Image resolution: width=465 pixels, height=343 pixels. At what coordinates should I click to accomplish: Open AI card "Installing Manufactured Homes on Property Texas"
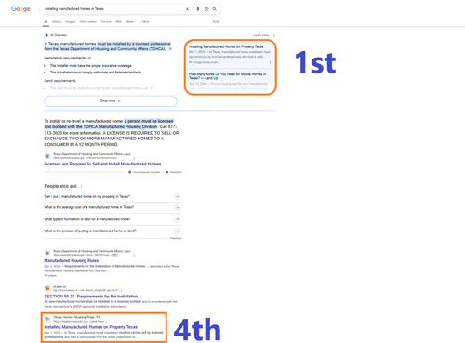[226, 46]
